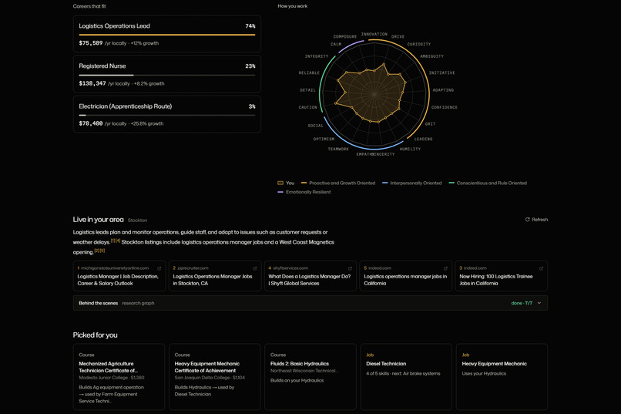Click citation [2] after 'opening'
621x414 pixels.
click(x=97, y=251)
